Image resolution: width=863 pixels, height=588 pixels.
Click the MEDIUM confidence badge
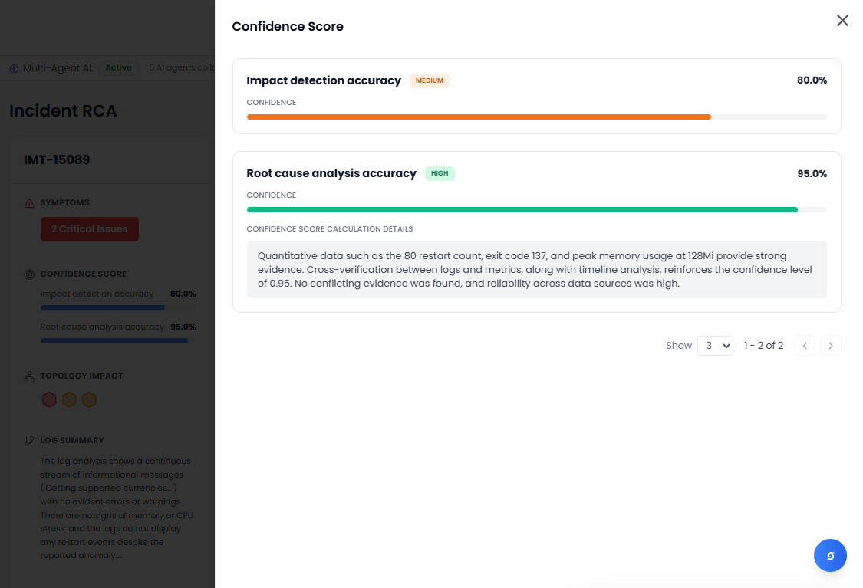point(430,80)
